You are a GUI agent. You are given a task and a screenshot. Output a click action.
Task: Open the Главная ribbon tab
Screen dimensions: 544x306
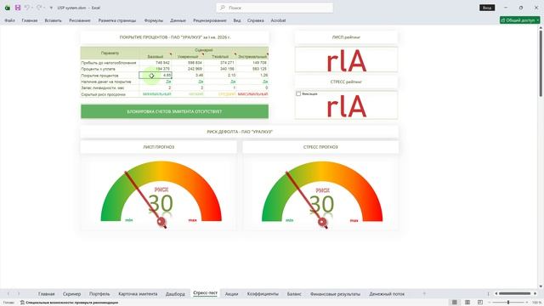[30, 20]
